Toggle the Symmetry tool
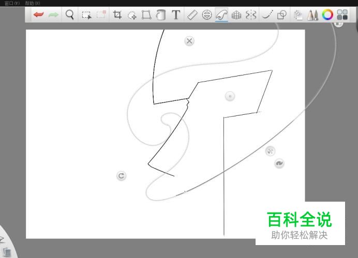The image size is (358, 258). [251, 15]
